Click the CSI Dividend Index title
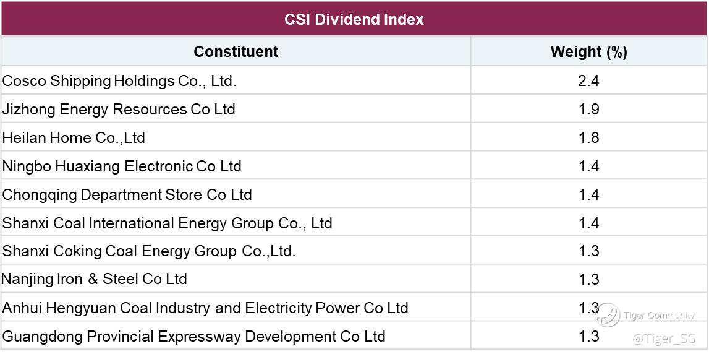Viewport: 709px width, 354px height. [x=354, y=19]
